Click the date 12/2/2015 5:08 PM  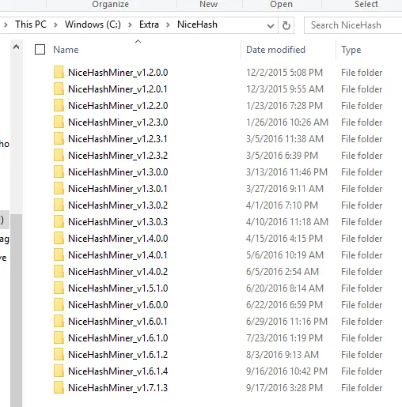point(284,73)
